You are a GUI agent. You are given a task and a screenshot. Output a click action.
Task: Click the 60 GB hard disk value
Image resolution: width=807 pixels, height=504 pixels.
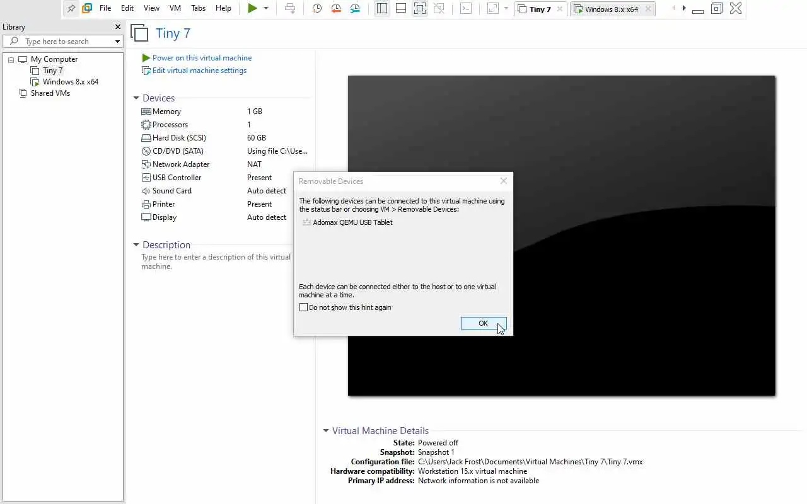(x=257, y=138)
